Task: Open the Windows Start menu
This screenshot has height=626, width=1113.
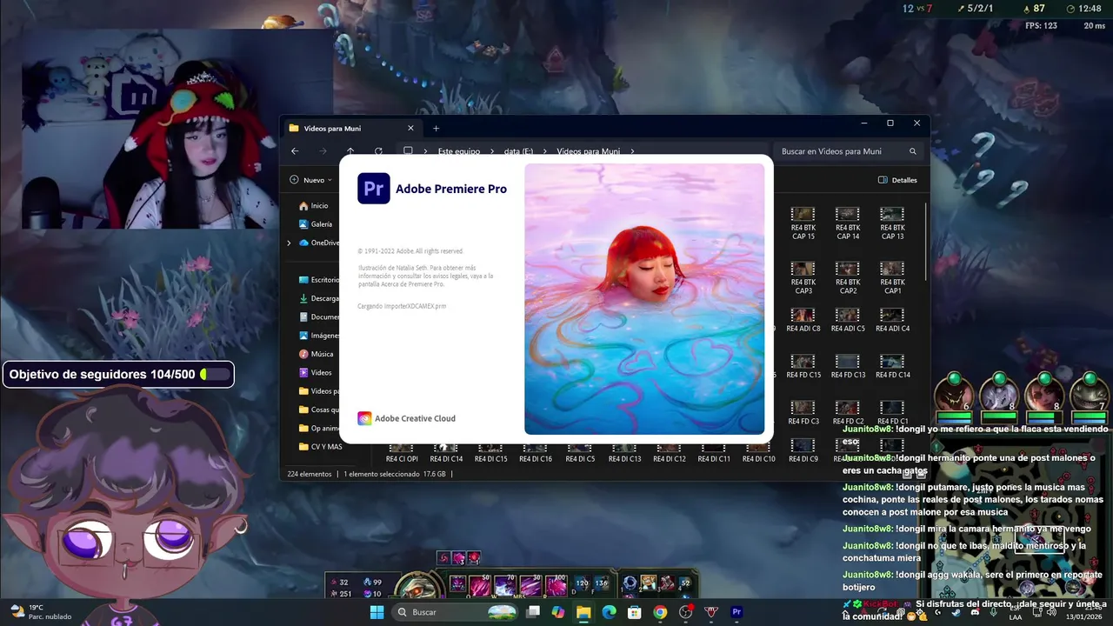Action: [x=377, y=612]
